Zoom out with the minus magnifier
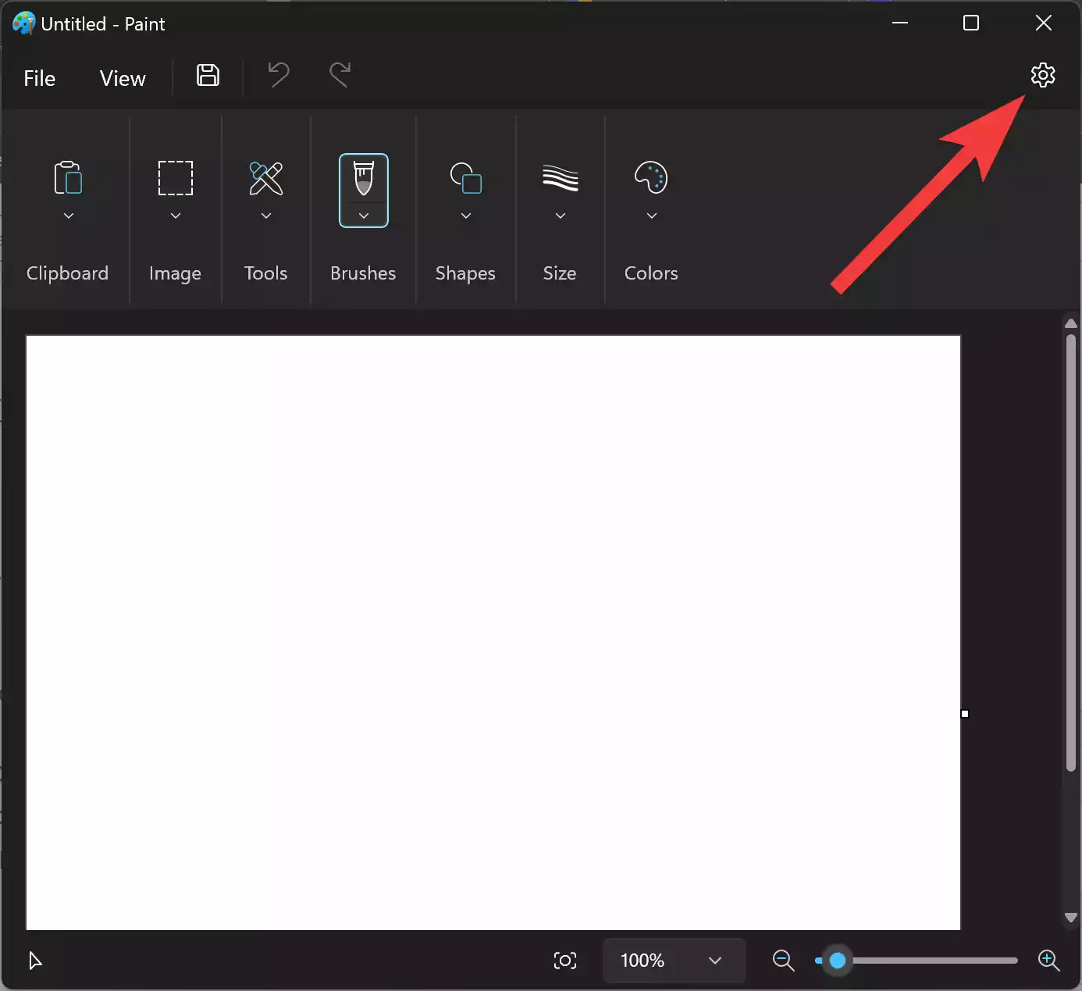The height and width of the screenshot is (991, 1082). (783, 961)
